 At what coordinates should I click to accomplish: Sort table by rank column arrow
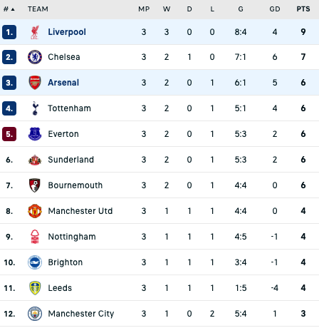click(13, 9)
